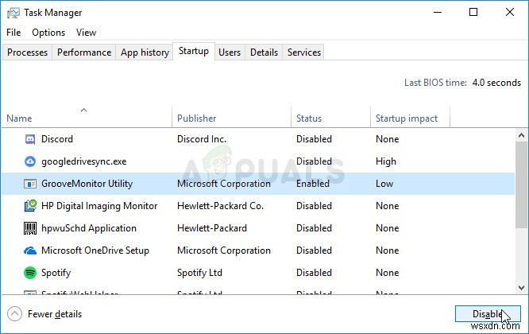Click the Microsoft OneDrive Setup icon
This screenshot has height=334, width=529.
tap(30, 250)
